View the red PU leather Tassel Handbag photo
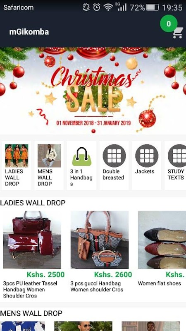 click(x=32, y=240)
